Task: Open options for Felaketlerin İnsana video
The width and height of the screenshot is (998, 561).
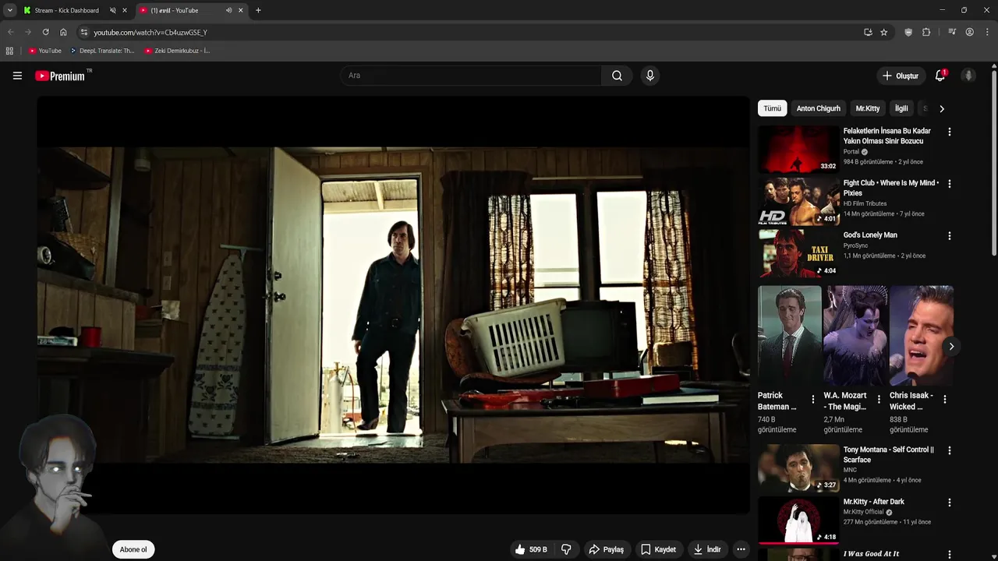Action: pos(949,132)
